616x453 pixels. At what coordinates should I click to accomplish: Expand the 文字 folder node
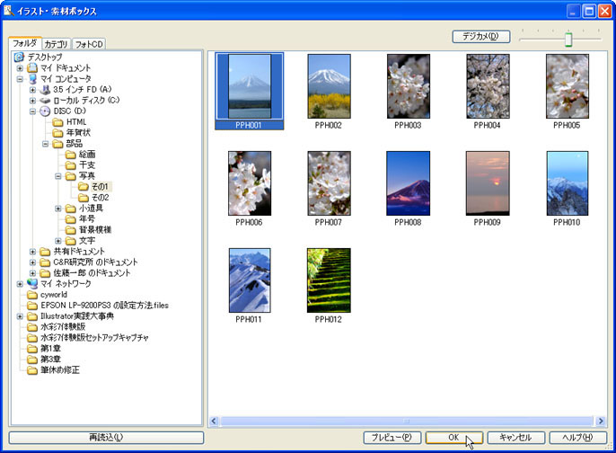tap(57, 241)
